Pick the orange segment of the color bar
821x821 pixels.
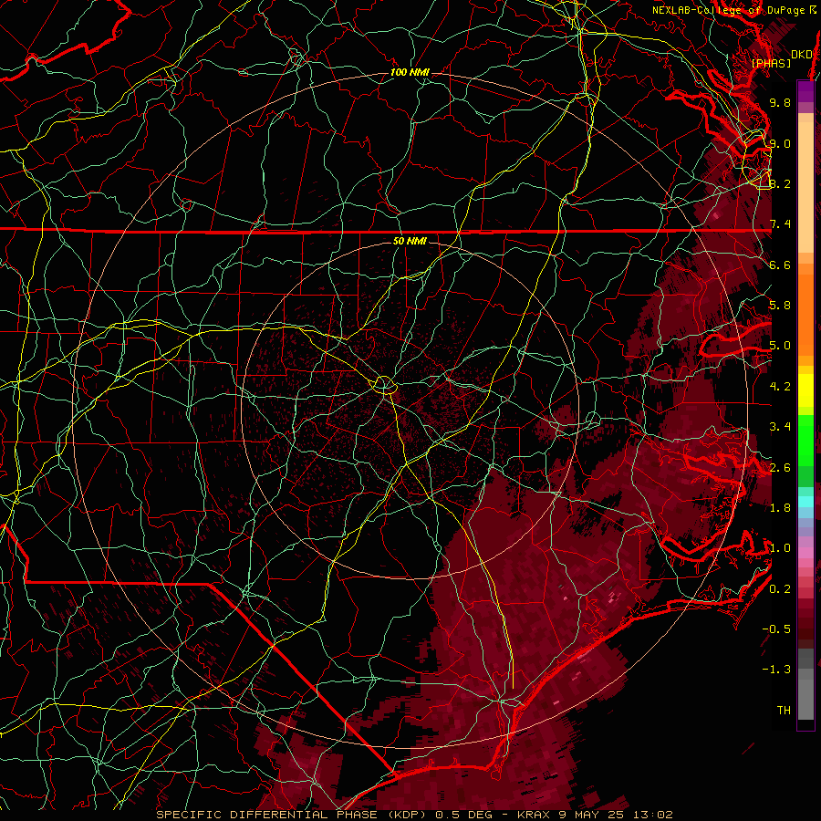805,314
